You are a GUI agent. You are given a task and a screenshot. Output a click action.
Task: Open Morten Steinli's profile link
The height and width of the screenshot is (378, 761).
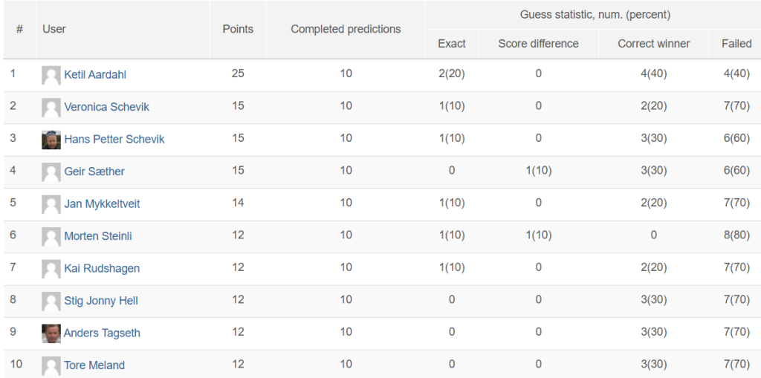[98, 236]
